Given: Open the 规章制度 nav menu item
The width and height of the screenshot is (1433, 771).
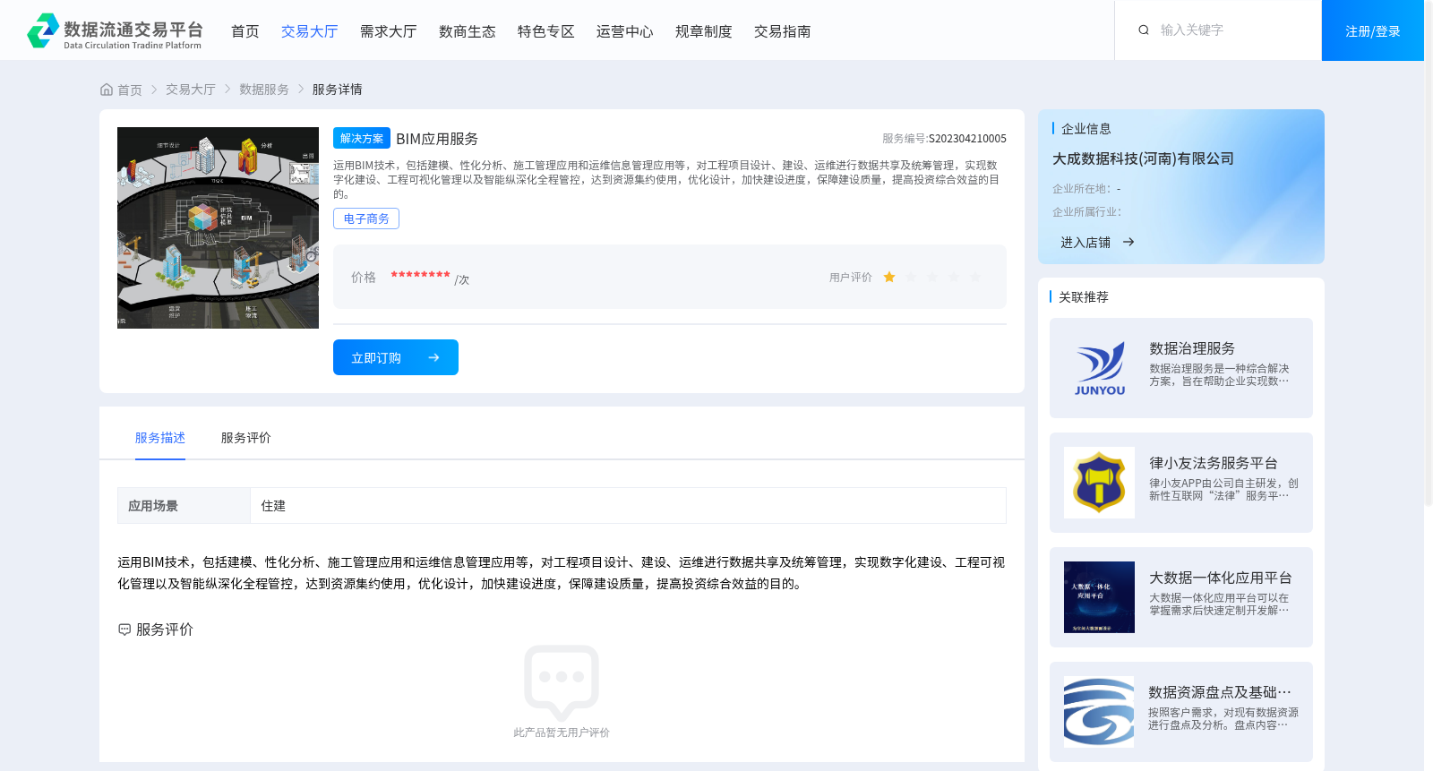Looking at the screenshot, I should click(x=704, y=31).
